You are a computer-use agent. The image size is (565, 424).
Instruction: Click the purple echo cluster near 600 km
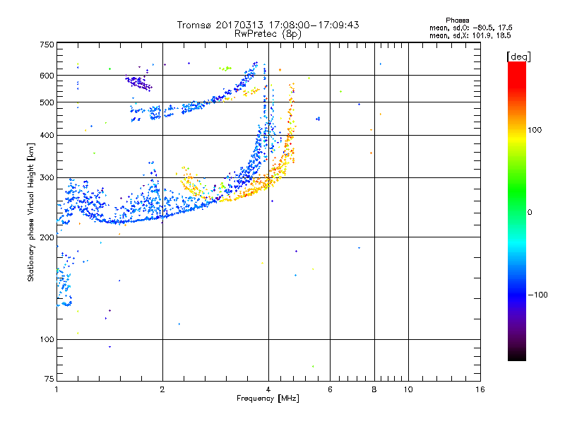138,82
